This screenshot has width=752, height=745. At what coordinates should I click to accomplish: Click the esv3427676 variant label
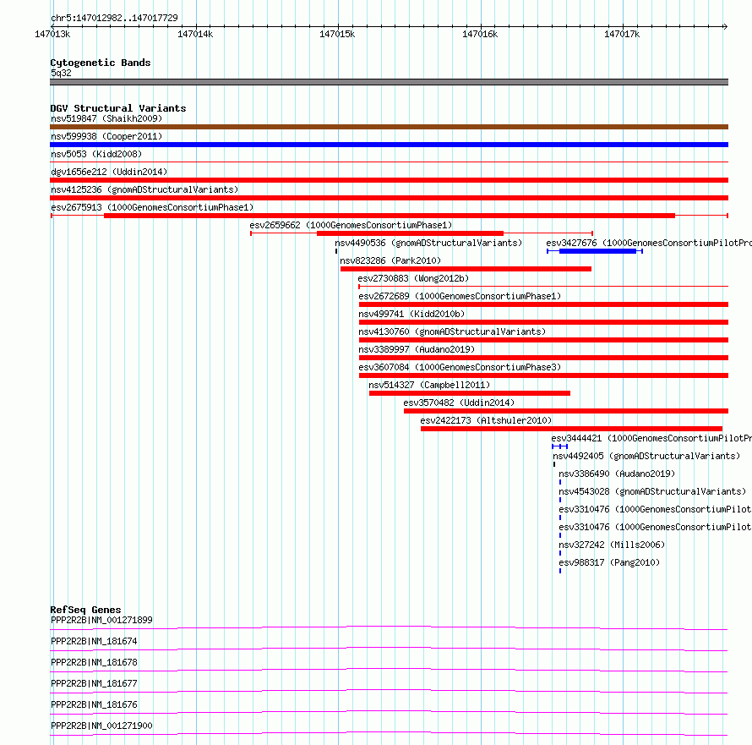[x=649, y=243]
